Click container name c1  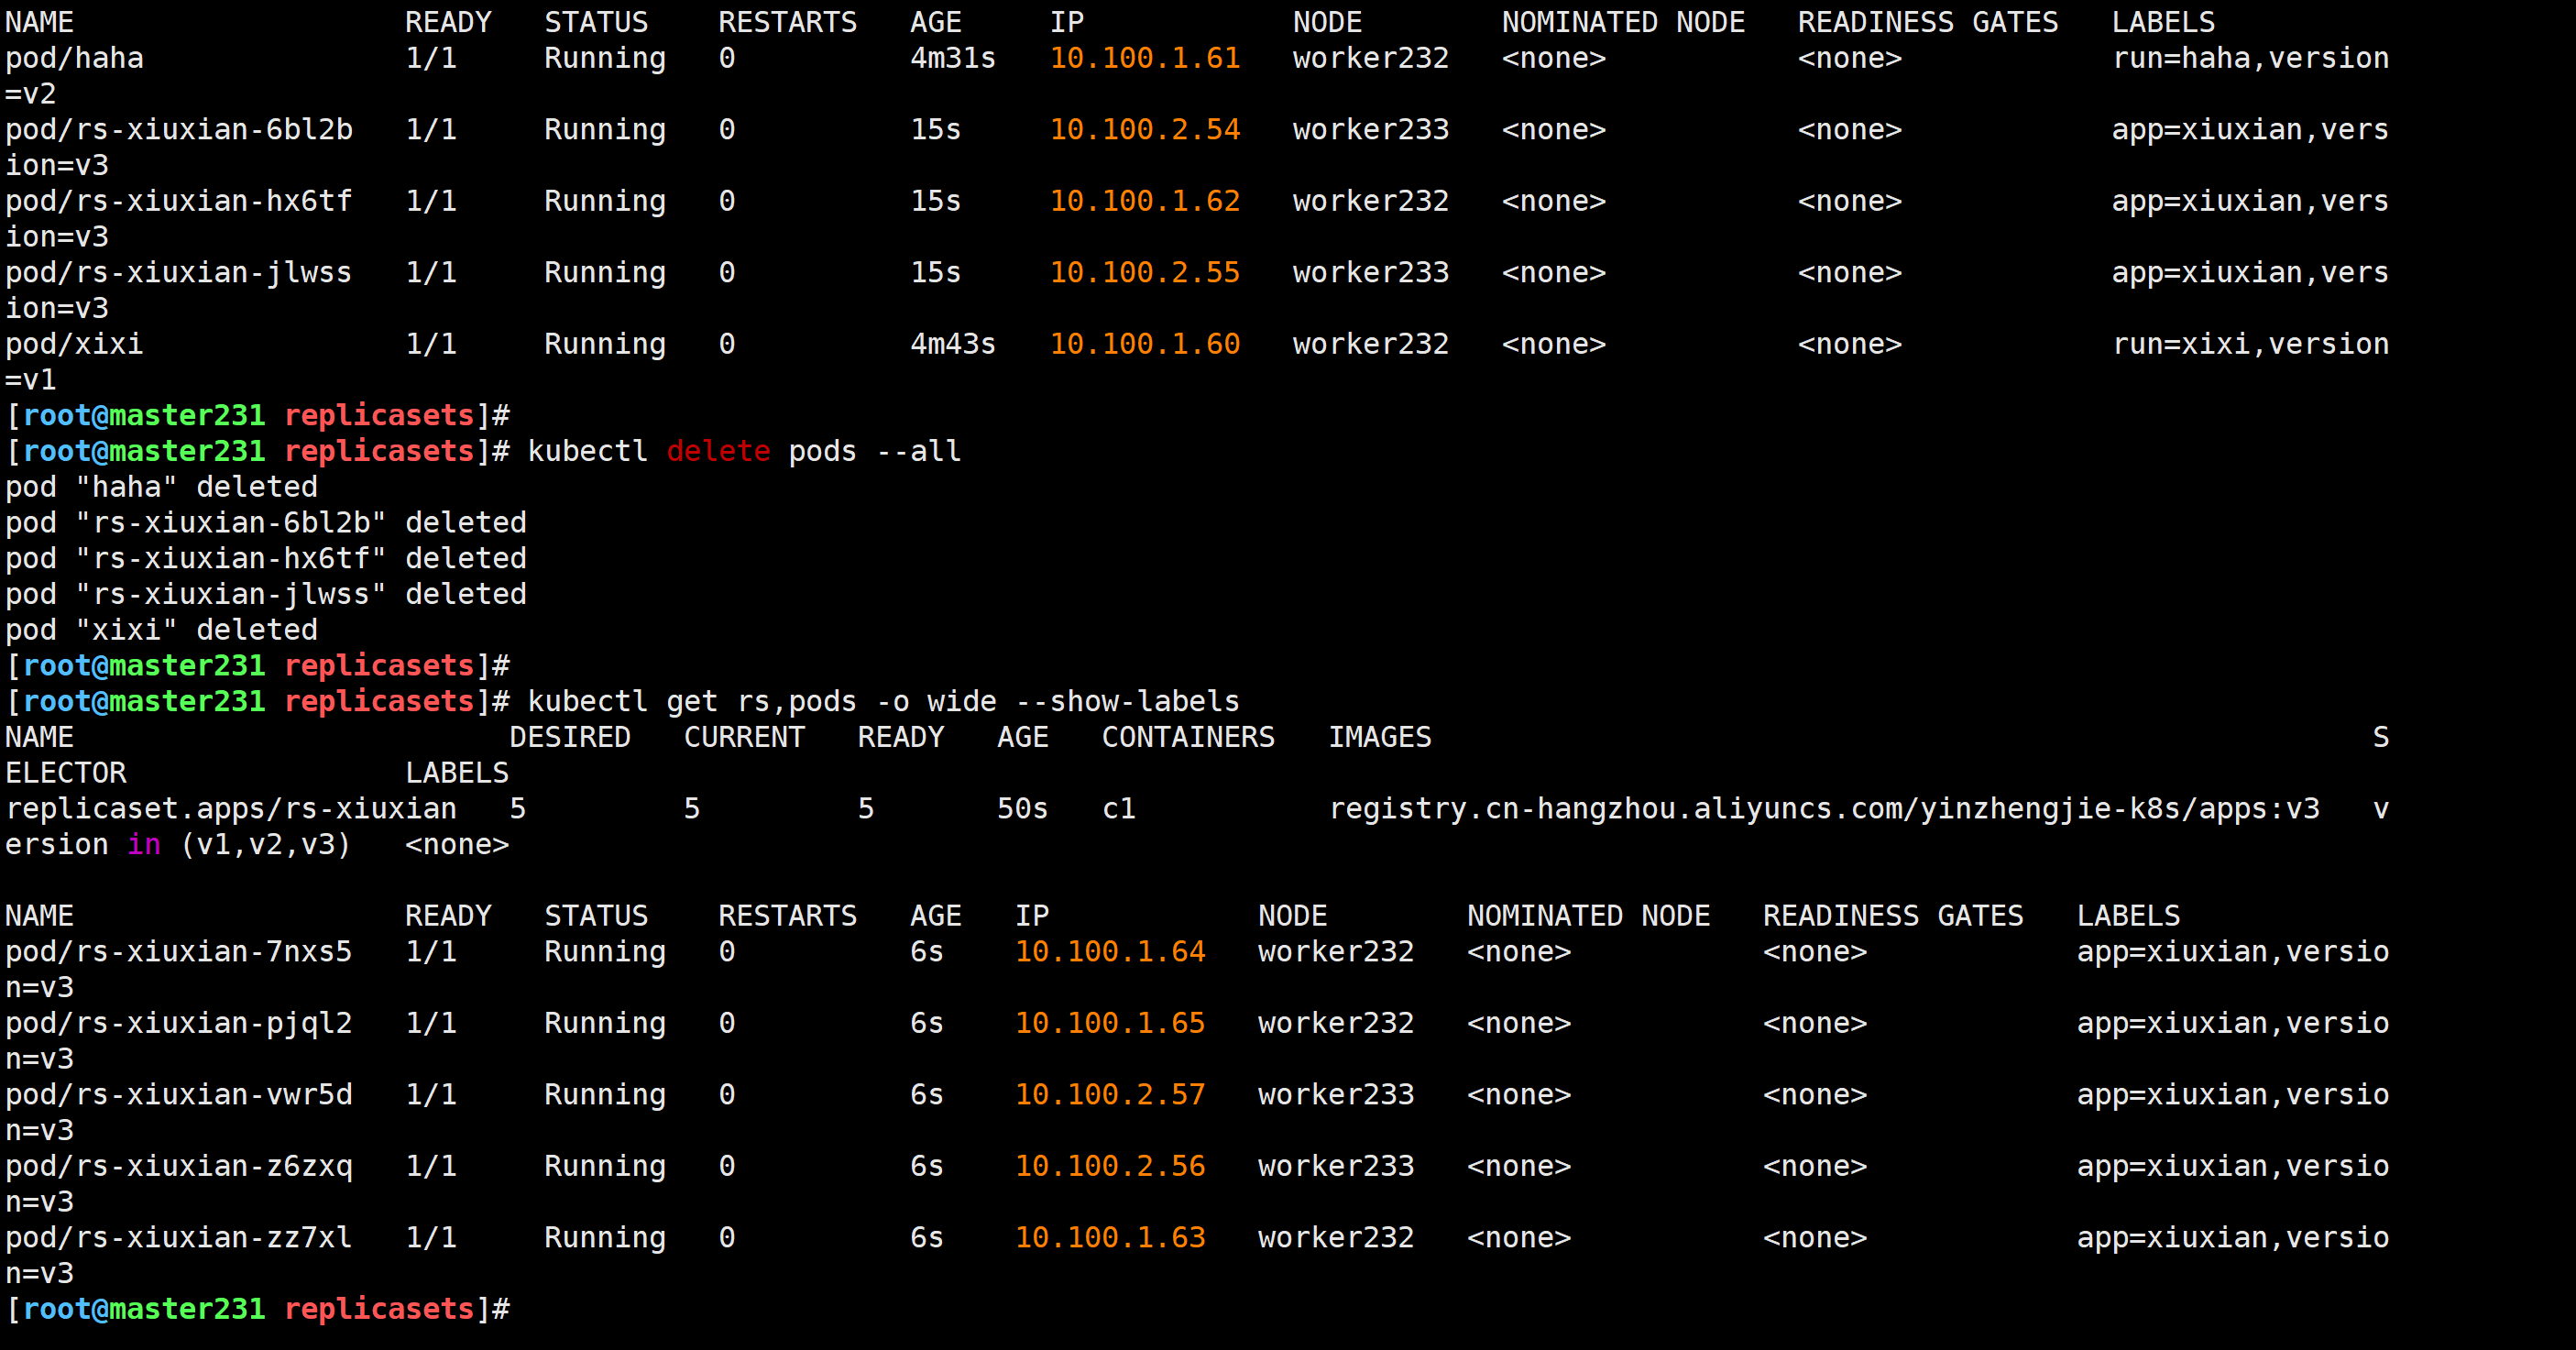coord(1119,808)
